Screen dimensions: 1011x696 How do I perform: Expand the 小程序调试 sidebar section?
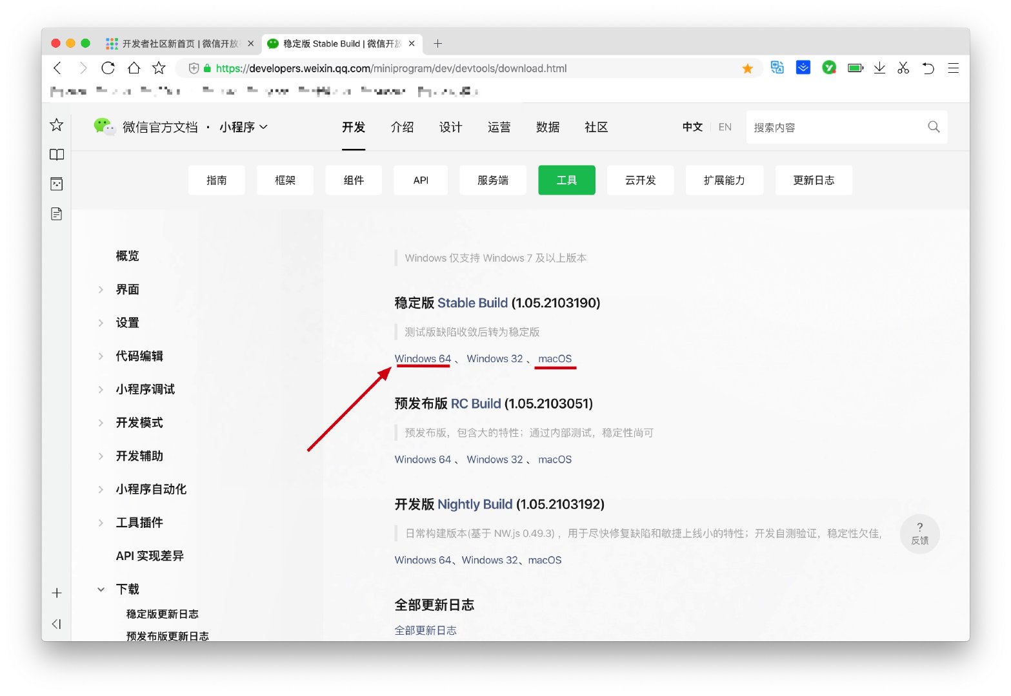click(x=101, y=390)
